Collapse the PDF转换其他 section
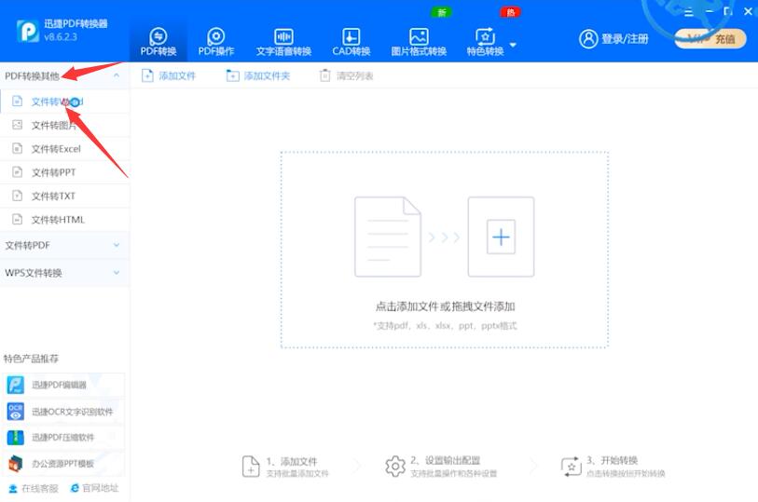This screenshot has width=758, height=502. (117, 75)
